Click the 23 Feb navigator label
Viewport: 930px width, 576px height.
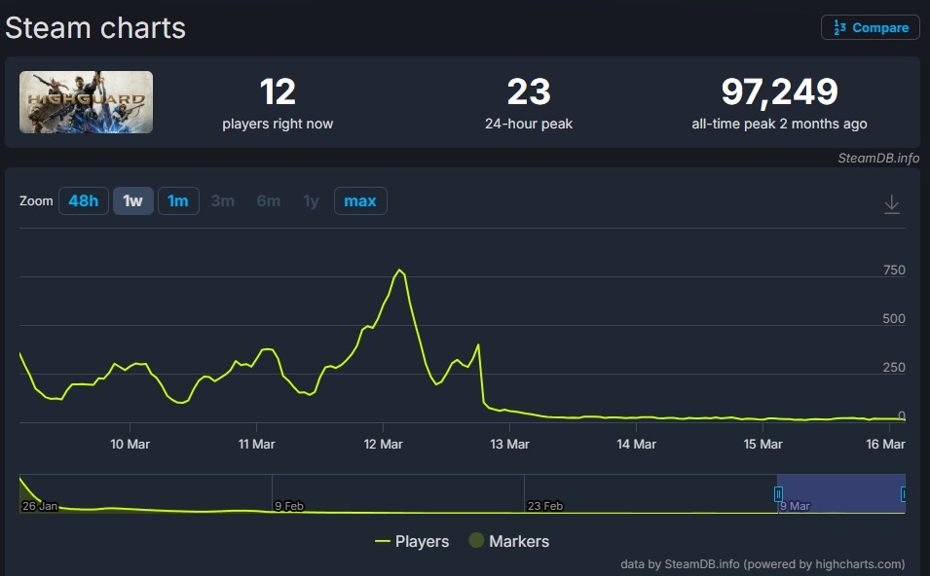[x=545, y=506]
